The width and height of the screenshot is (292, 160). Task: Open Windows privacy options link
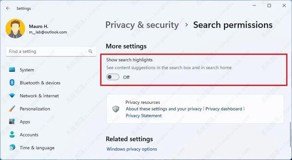click(x=132, y=149)
